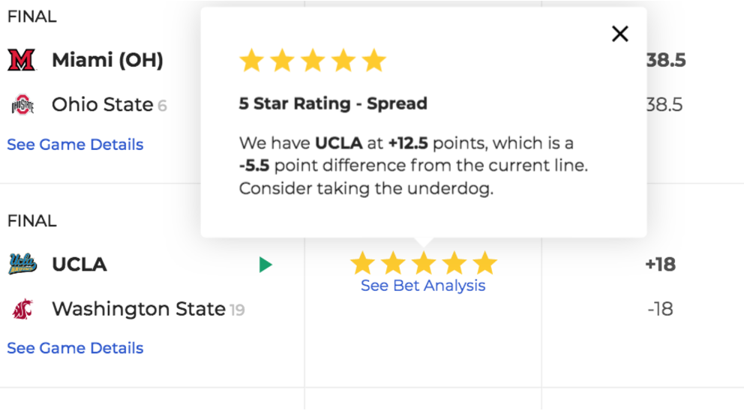Click the Miami (OH) team logo

point(22,60)
